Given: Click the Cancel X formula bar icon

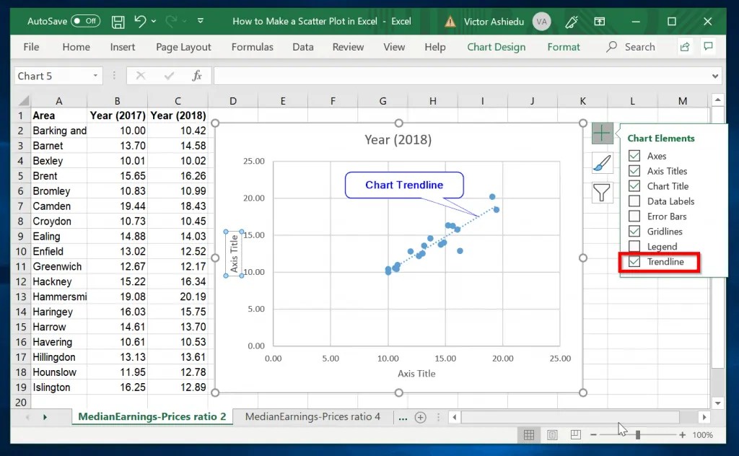Looking at the screenshot, I should point(141,76).
